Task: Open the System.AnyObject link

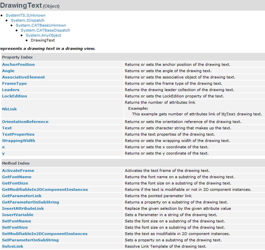Action: (43, 35)
